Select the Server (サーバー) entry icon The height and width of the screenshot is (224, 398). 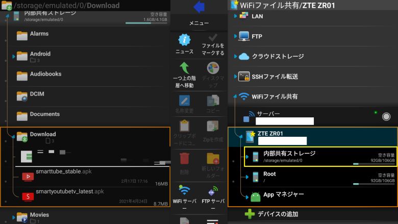[249, 117]
